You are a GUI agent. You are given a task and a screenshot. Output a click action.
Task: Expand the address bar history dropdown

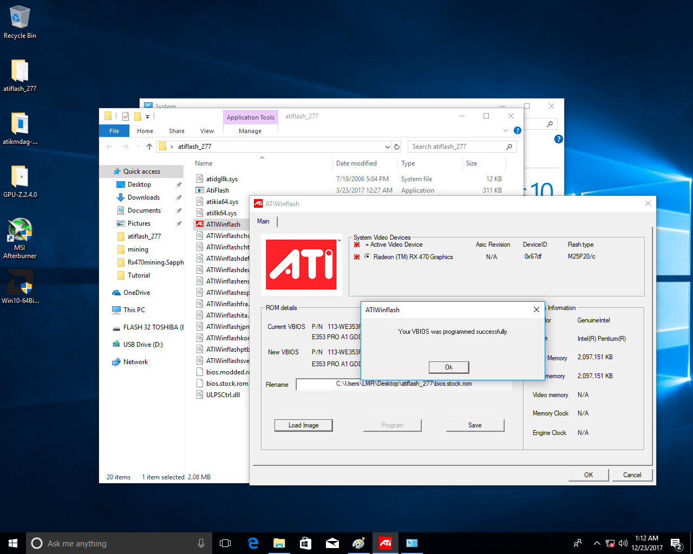point(387,147)
